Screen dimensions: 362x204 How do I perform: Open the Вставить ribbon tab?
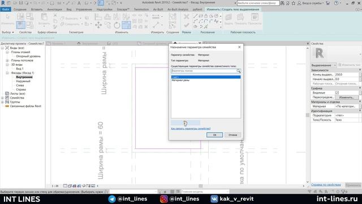coord(37,9)
